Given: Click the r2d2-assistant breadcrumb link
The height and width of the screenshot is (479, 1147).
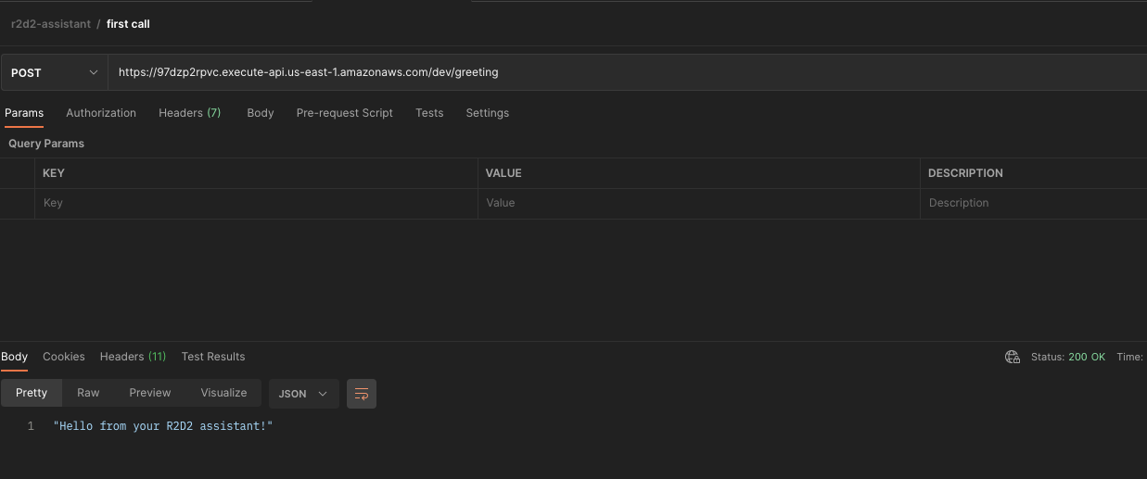Looking at the screenshot, I should [x=50, y=24].
